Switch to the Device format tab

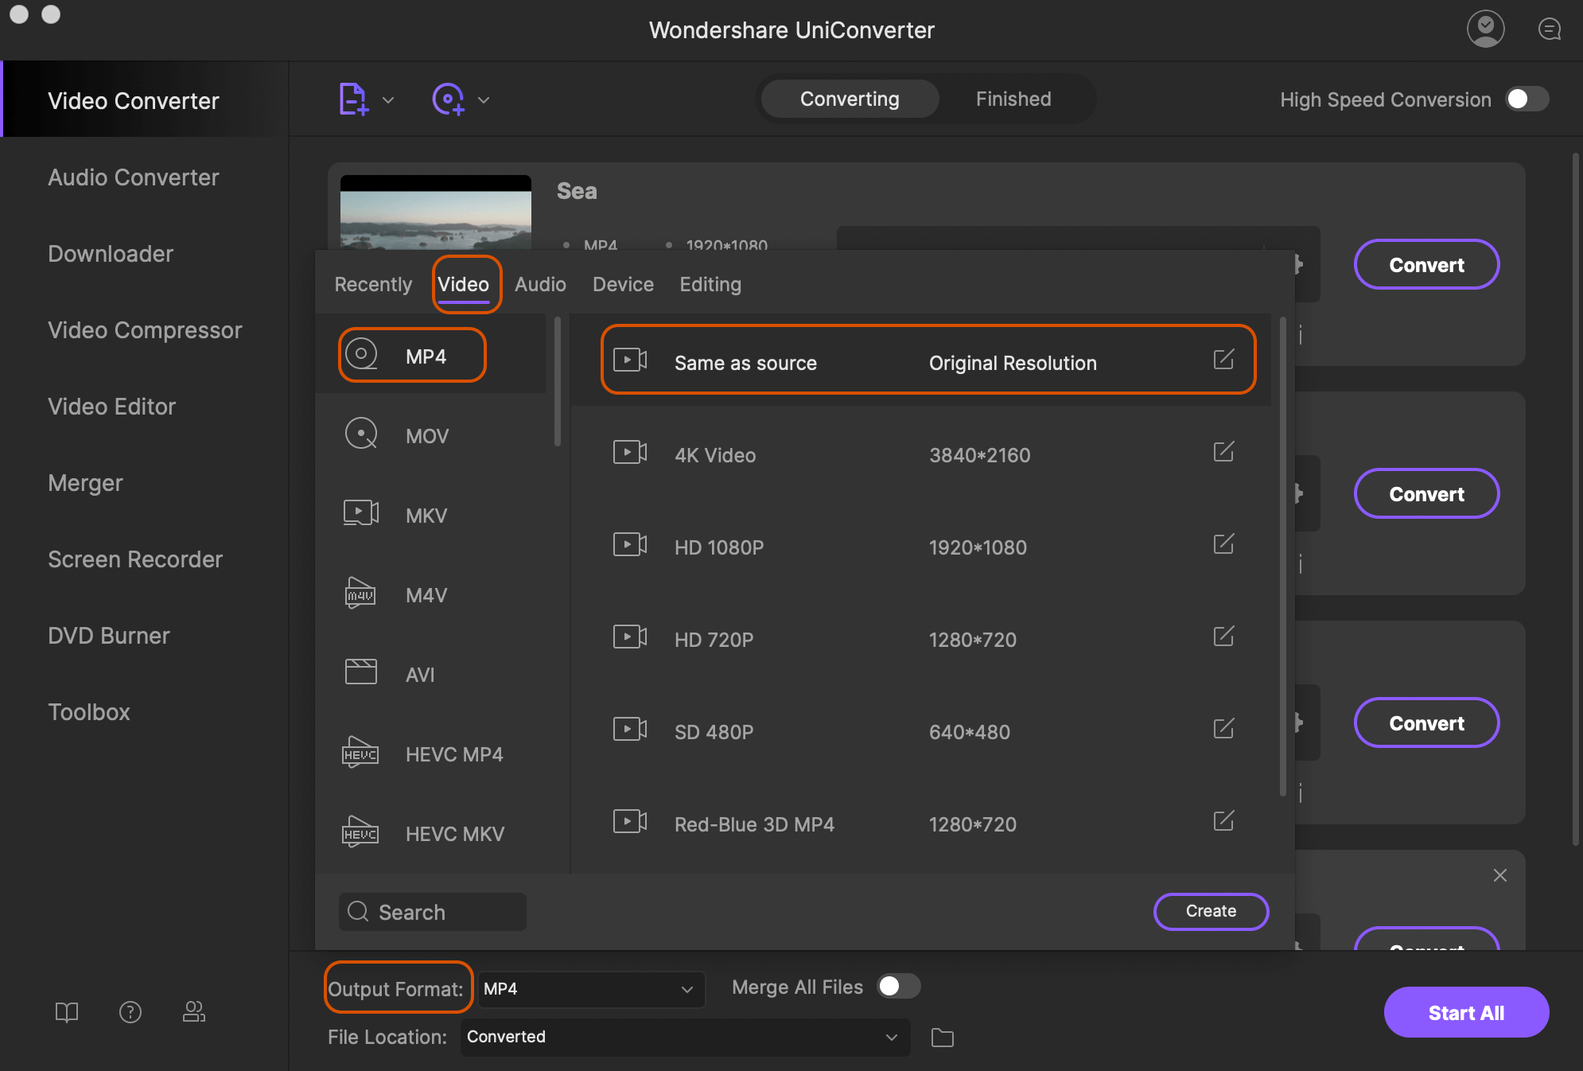pos(624,283)
